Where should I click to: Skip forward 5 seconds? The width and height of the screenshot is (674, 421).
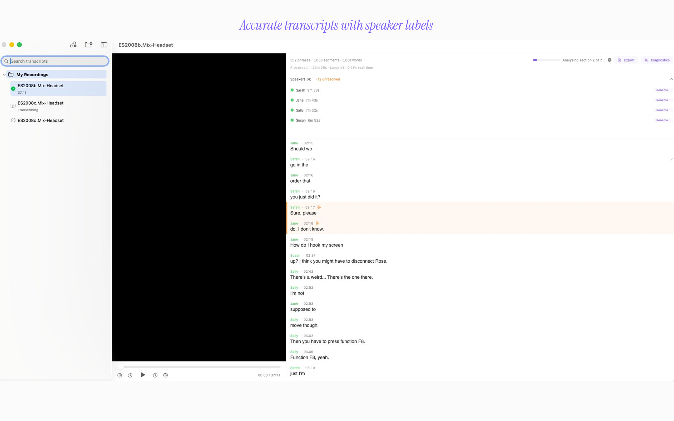coord(155,375)
